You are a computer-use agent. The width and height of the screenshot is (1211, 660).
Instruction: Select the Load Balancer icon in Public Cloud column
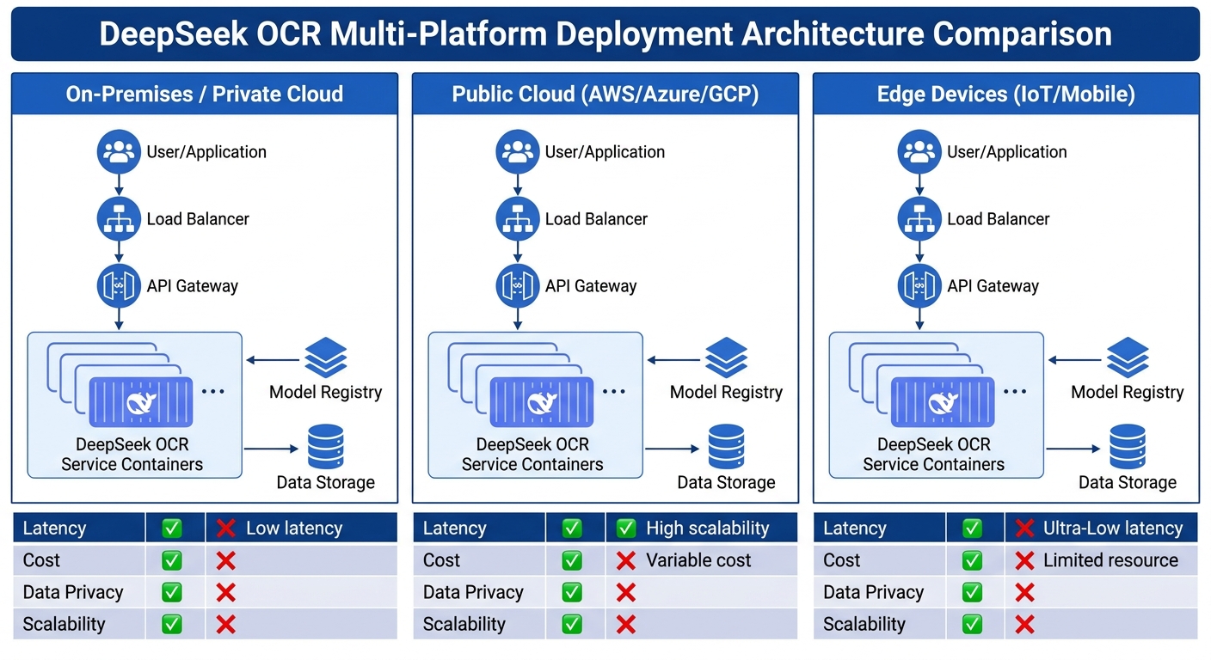tap(518, 219)
